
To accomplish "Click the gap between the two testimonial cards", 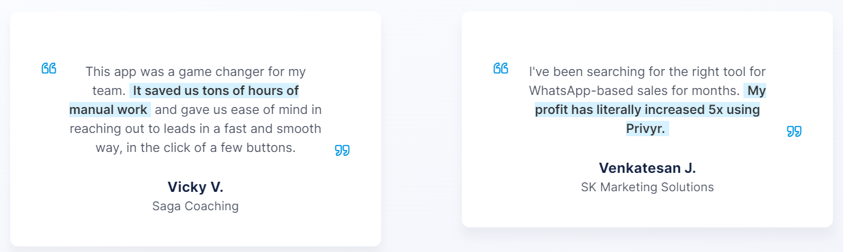I will (x=421, y=127).
